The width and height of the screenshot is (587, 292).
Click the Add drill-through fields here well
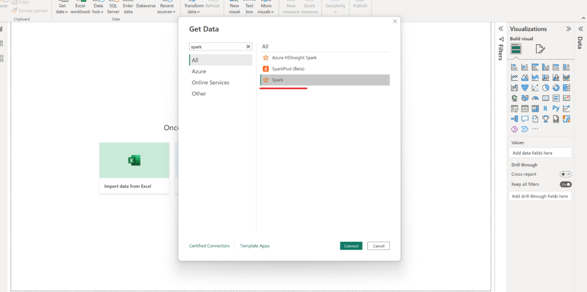click(540, 196)
